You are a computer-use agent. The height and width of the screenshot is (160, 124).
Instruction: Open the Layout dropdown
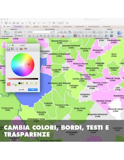20,32
